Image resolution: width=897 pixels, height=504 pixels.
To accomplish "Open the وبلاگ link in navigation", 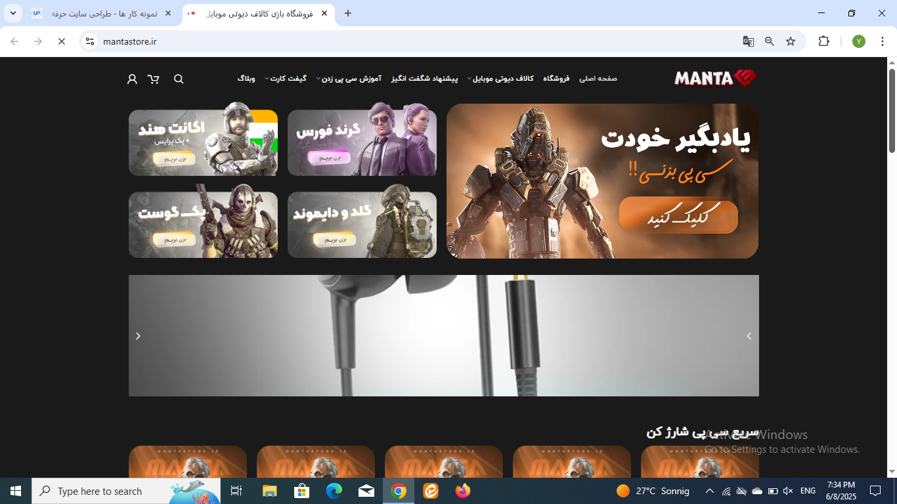I will (246, 79).
